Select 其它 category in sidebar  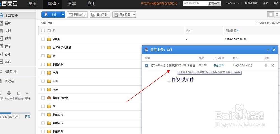click(x=8, y=62)
